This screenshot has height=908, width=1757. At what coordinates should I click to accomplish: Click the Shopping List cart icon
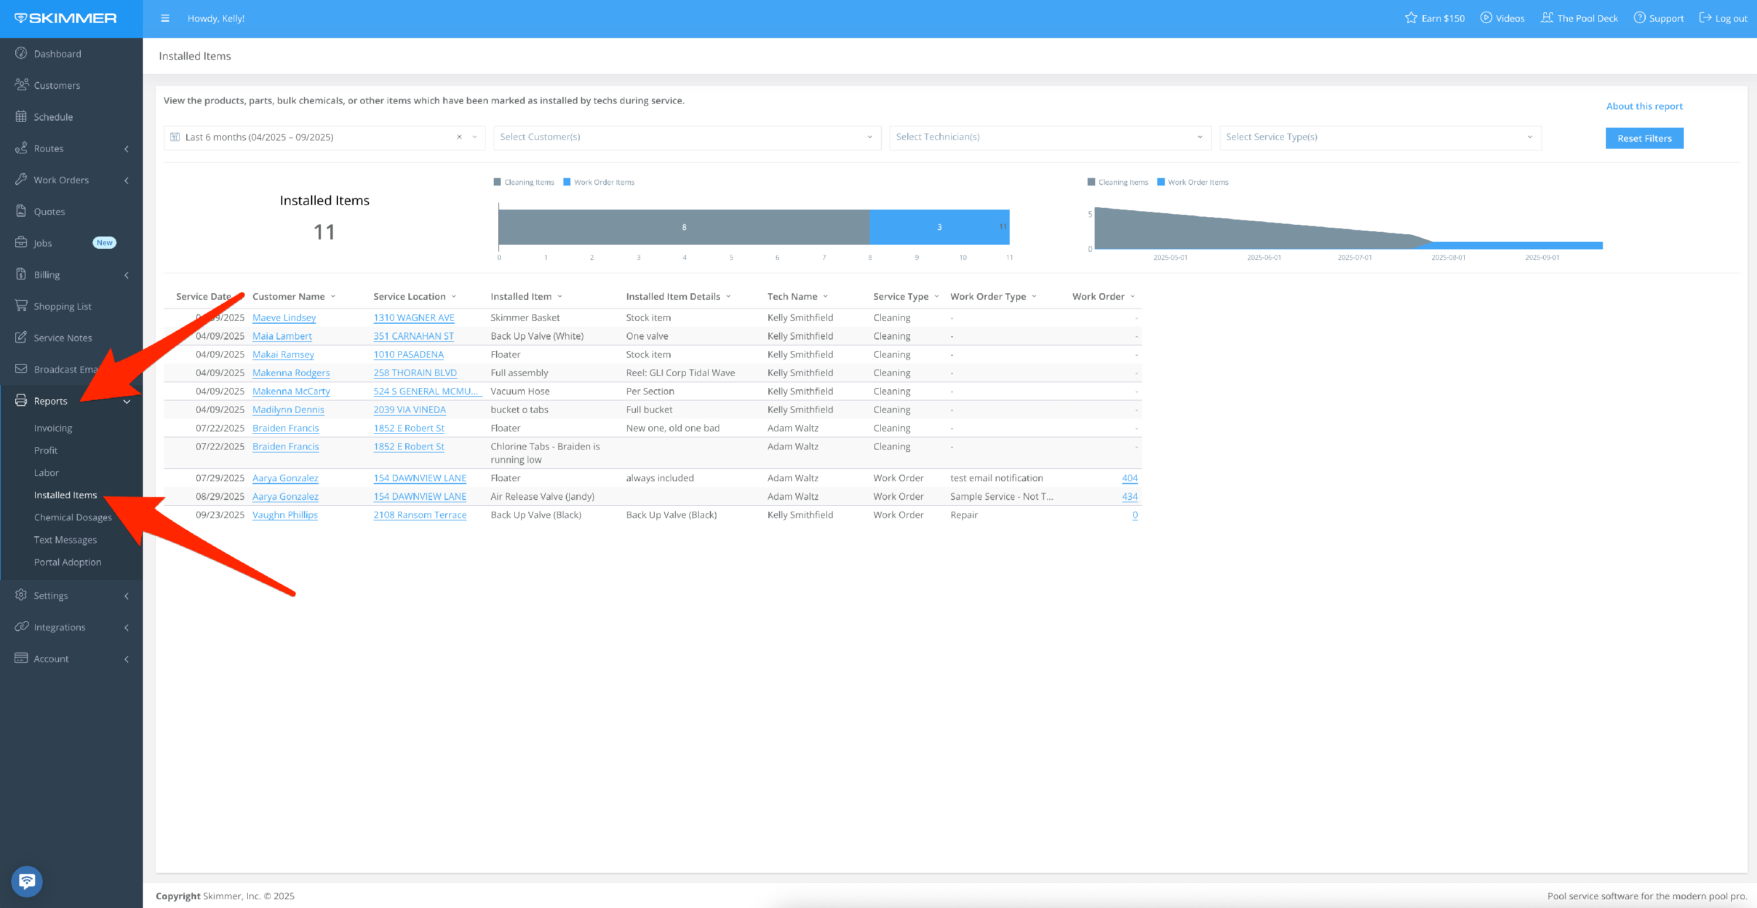[x=21, y=306]
